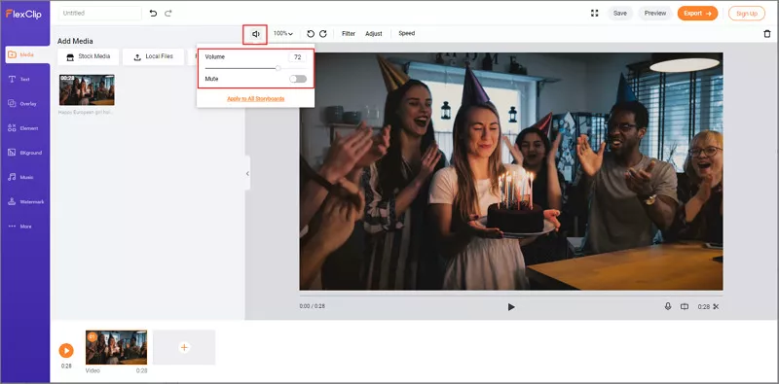Image resolution: width=779 pixels, height=384 pixels.
Task: Select storyboard 01 clip in timeline
Action: click(x=116, y=347)
